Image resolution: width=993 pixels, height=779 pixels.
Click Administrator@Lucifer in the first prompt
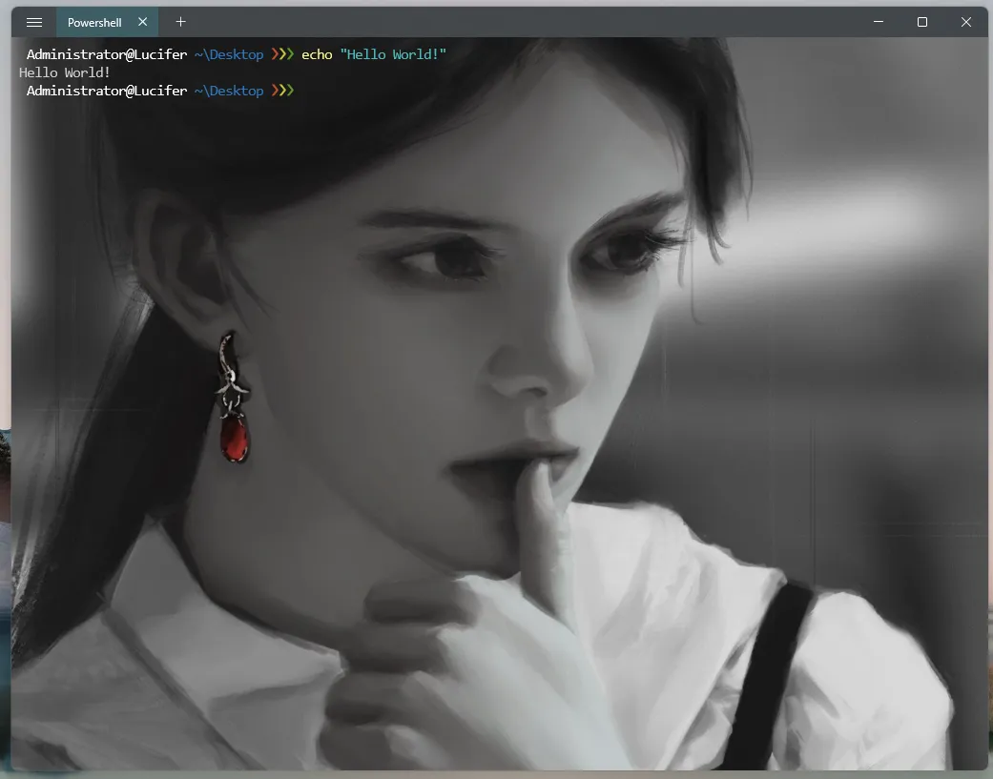tap(107, 54)
